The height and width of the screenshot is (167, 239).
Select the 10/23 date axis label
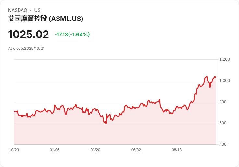pos(14,150)
